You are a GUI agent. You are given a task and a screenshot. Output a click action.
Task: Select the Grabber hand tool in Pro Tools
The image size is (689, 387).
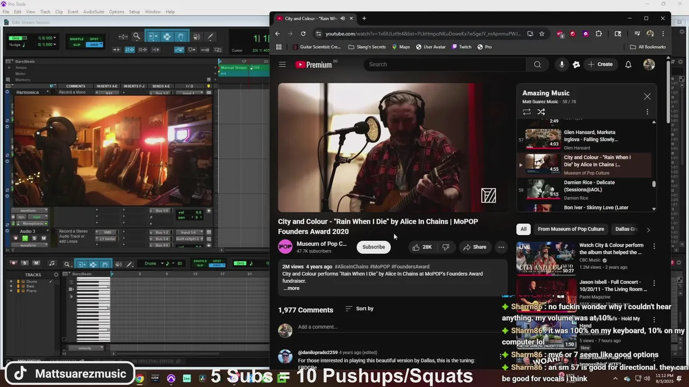tap(181, 37)
